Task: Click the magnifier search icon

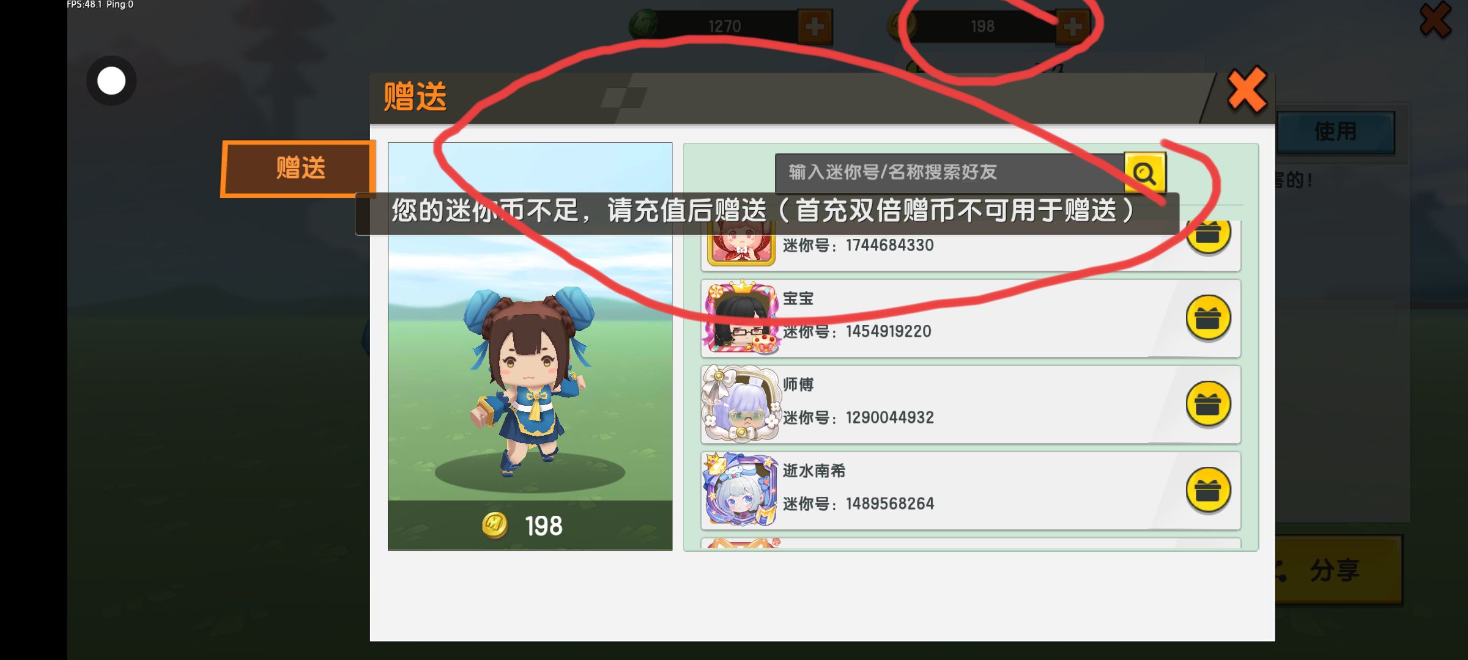Action: (x=1144, y=173)
